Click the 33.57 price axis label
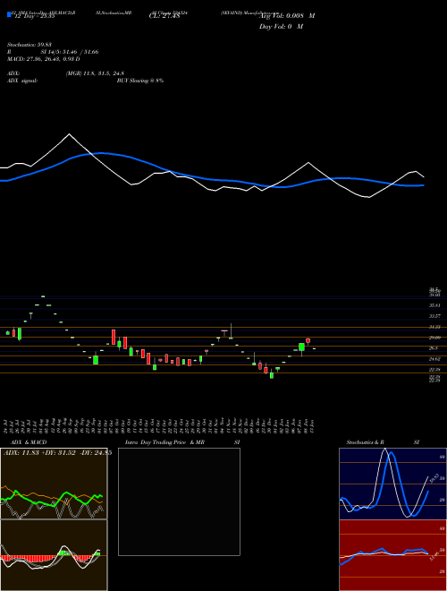447x591 pixels. (435, 316)
